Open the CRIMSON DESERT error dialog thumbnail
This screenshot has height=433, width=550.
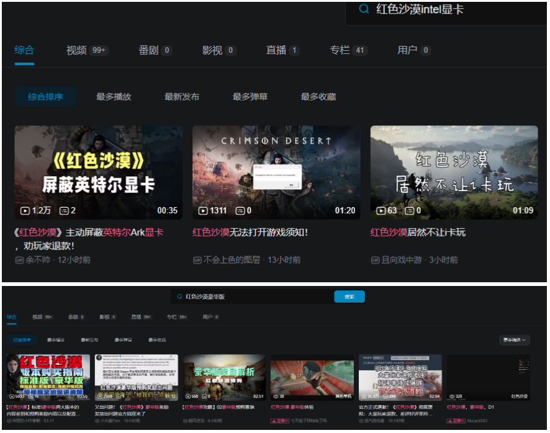(276, 172)
